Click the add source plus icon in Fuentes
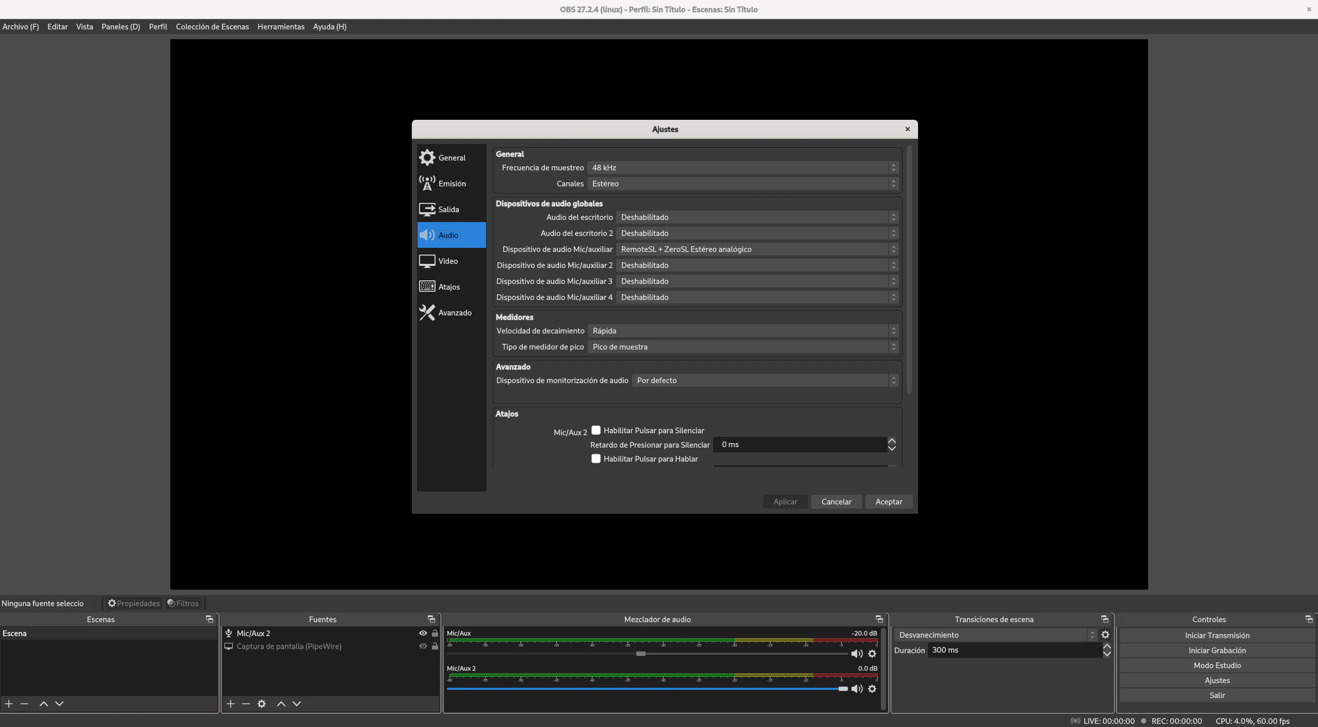The width and height of the screenshot is (1318, 727). [x=231, y=704]
